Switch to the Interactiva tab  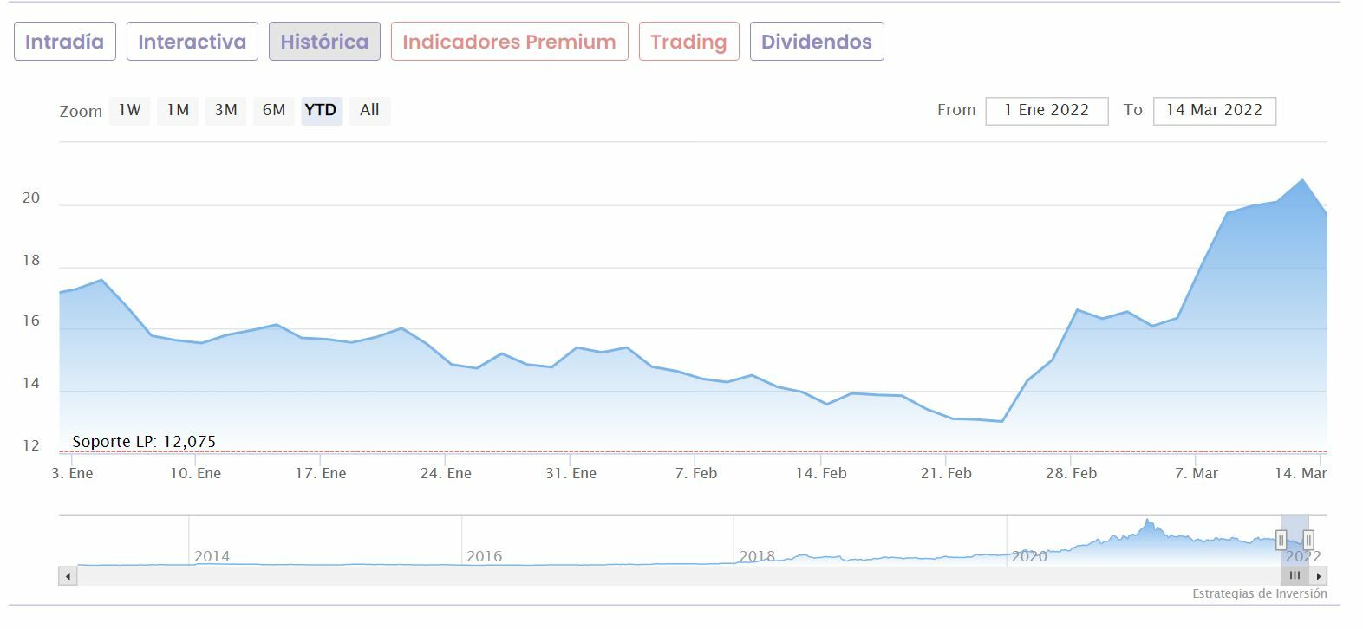[x=192, y=42]
